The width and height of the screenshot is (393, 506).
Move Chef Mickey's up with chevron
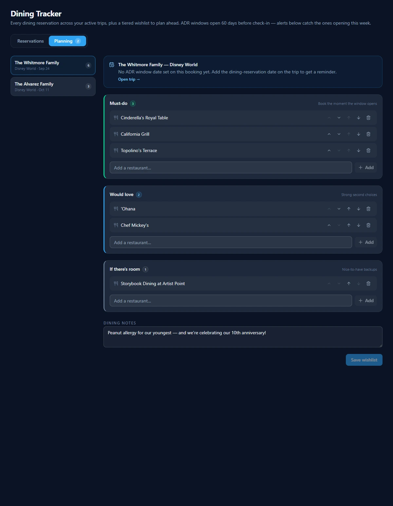(x=329, y=225)
